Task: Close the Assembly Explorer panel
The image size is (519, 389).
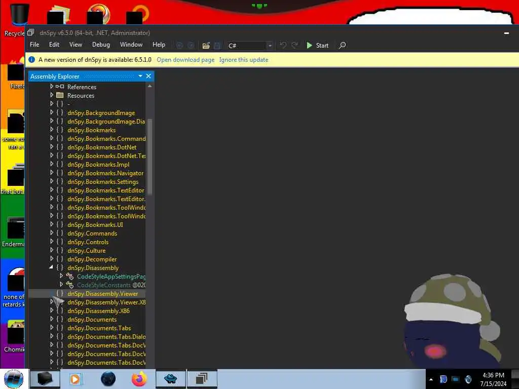Action: (x=149, y=76)
